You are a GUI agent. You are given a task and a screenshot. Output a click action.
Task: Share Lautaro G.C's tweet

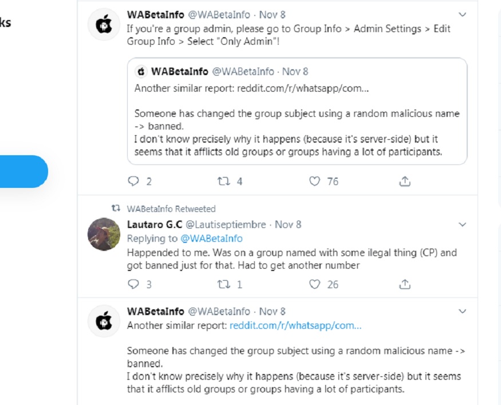[405, 284]
